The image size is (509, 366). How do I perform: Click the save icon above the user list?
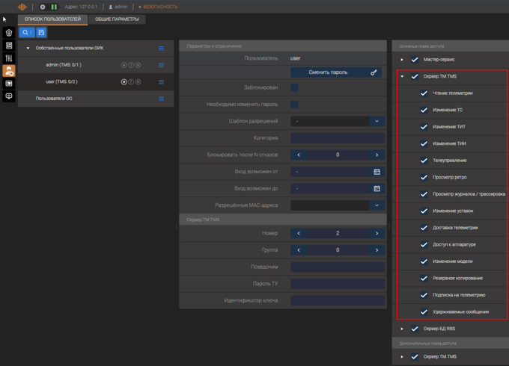pos(41,33)
